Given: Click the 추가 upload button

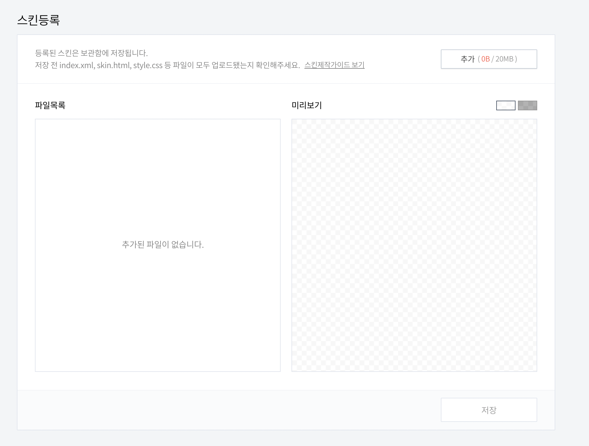Looking at the screenshot, I should click(x=488, y=59).
